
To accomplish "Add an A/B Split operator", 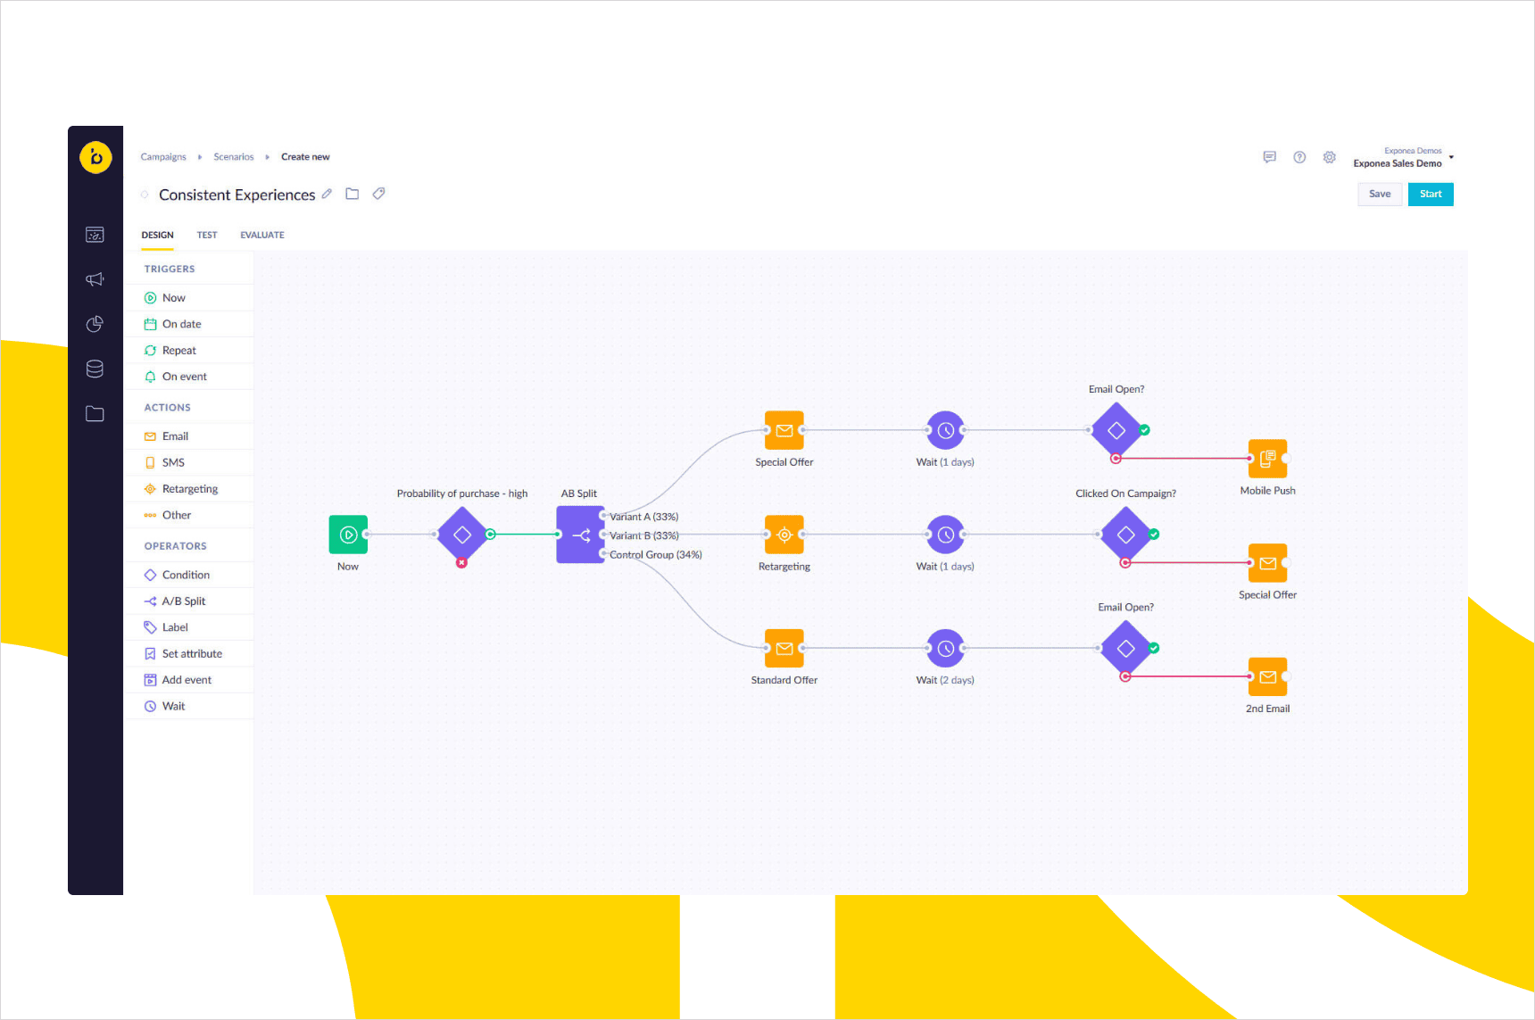I will [184, 601].
